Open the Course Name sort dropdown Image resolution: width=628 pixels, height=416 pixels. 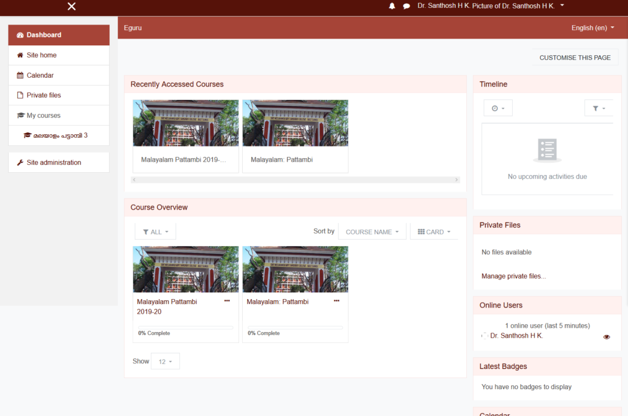click(x=372, y=232)
